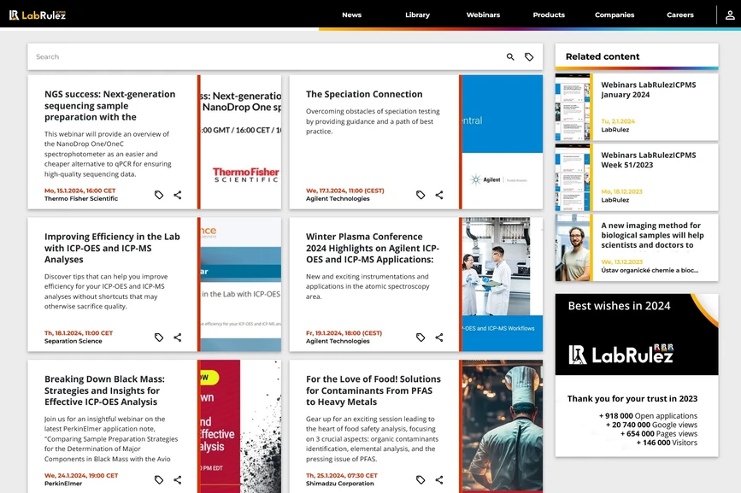Click the date Mo, 15.1.2024, 16:00 CET
This screenshot has width=741, height=493.
[79, 191]
